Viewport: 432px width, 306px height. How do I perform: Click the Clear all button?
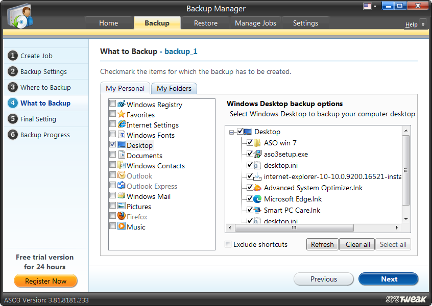tap(356, 244)
